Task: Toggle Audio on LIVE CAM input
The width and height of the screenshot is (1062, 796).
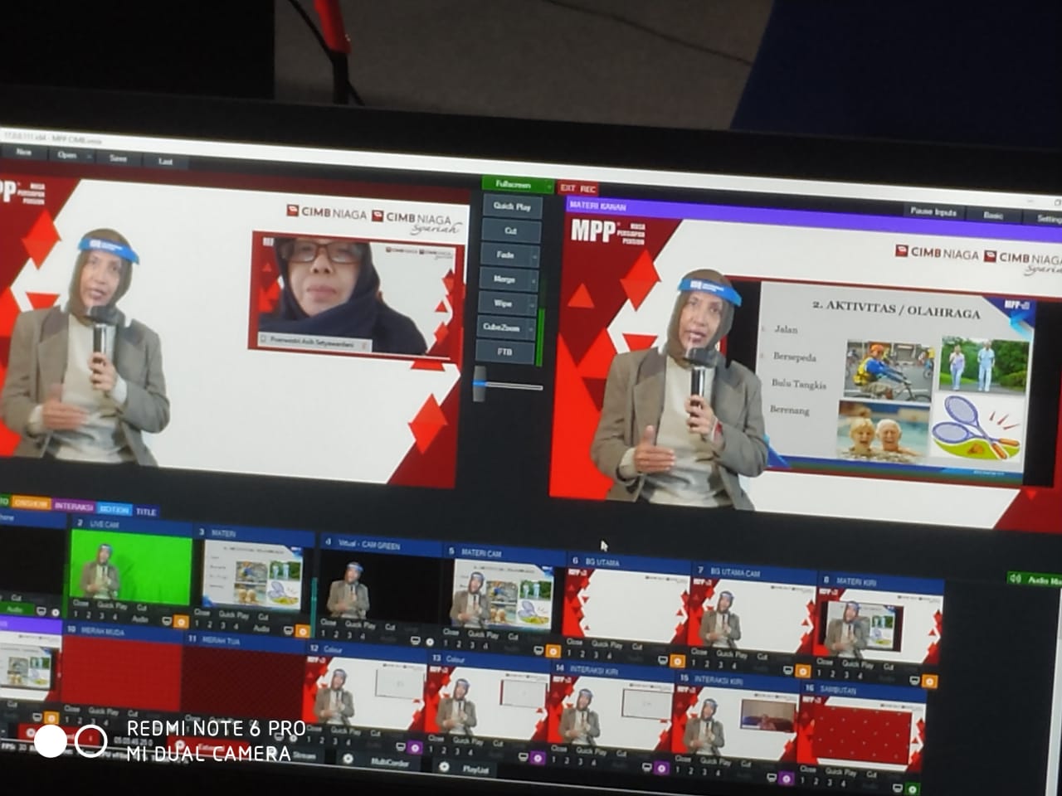Action: pyautogui.click(x=141, y=619)
